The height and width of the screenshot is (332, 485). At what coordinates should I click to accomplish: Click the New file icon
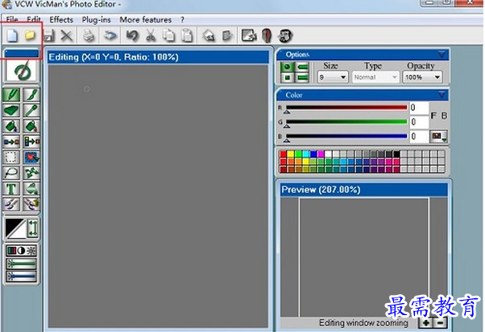12,35
